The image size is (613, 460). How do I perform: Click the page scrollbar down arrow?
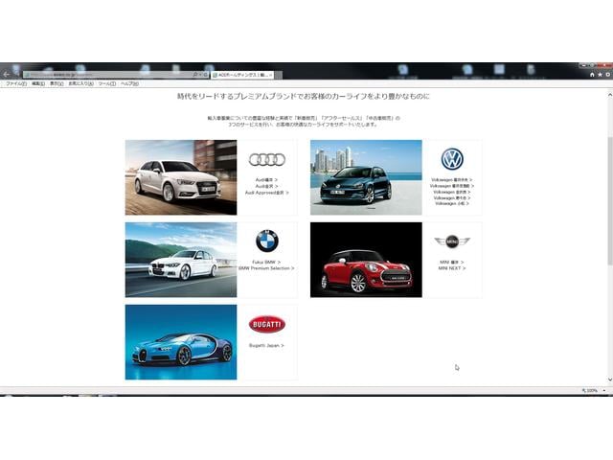coord(610,379)
